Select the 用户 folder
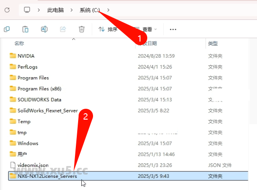257x190 pixels. pos(22,154)
